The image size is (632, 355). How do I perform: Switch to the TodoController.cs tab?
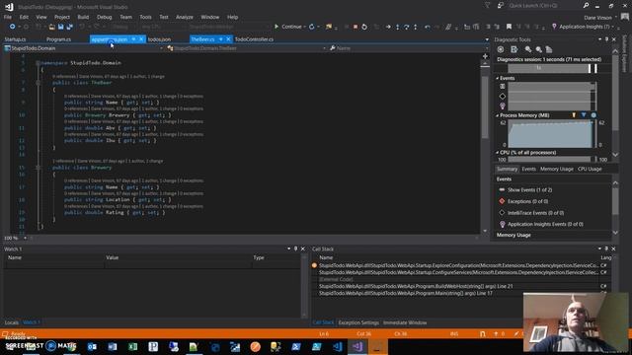254,39
